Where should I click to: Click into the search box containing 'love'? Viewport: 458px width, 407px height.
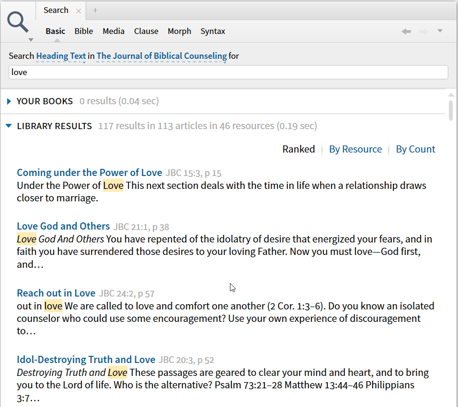229,72
